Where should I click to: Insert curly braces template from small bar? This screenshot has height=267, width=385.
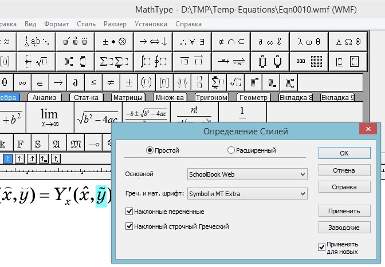click(182, 82)
